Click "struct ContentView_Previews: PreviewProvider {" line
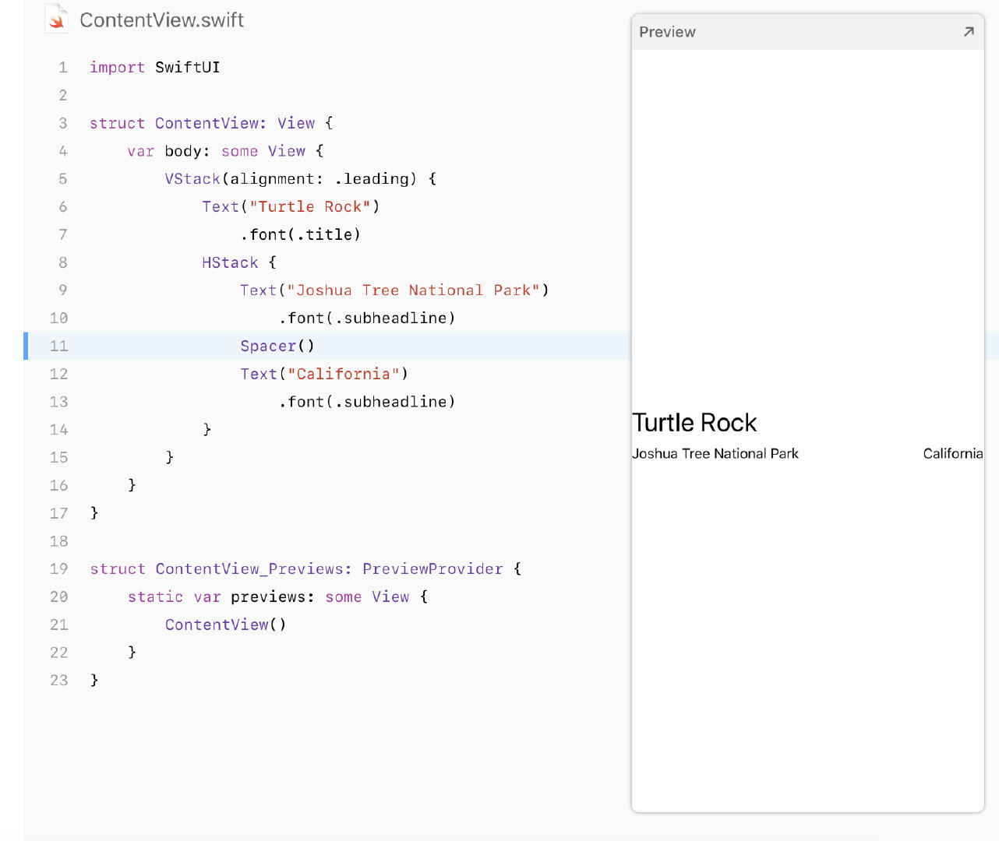Screen dimensions: 999x841 coord(305,569)
